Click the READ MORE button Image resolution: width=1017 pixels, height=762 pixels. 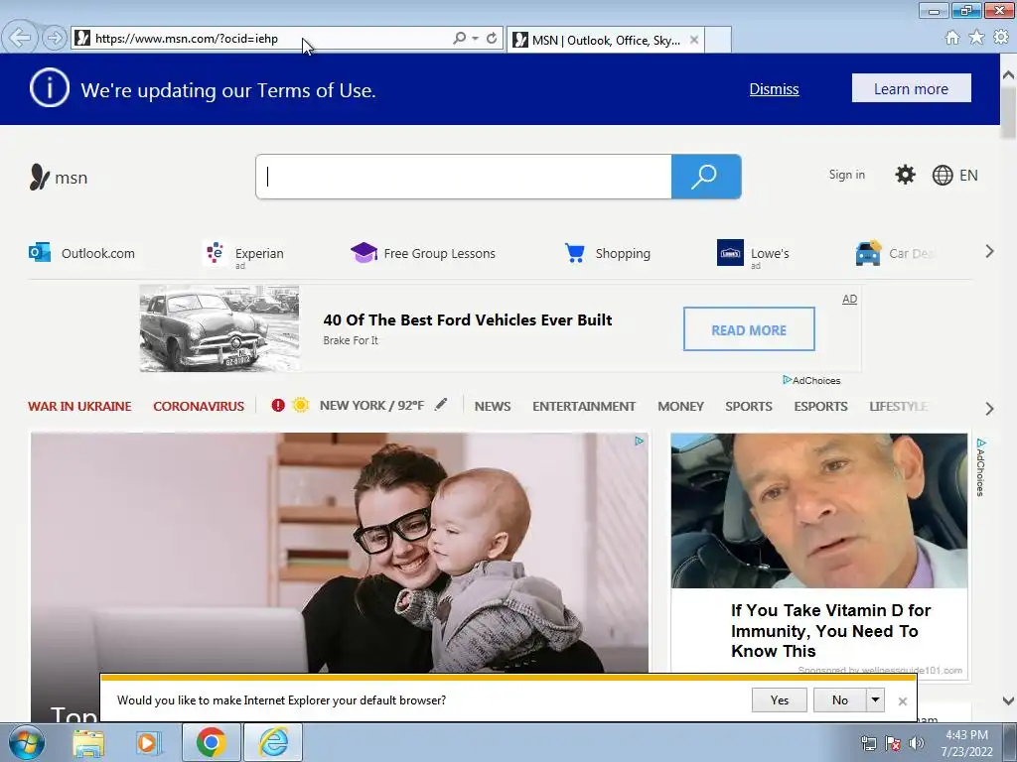click(x=749, y=329)
